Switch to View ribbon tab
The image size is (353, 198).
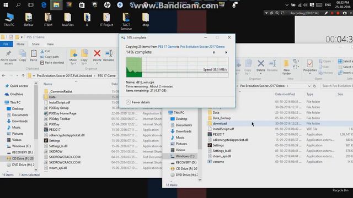pyautogui.click(x=50, y=44)
